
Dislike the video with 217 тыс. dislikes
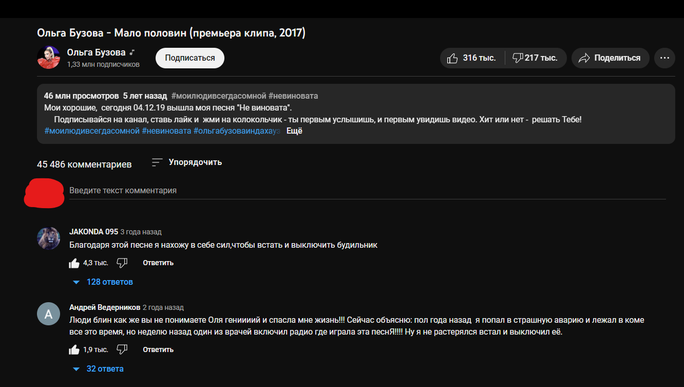(x=535, y=58)
